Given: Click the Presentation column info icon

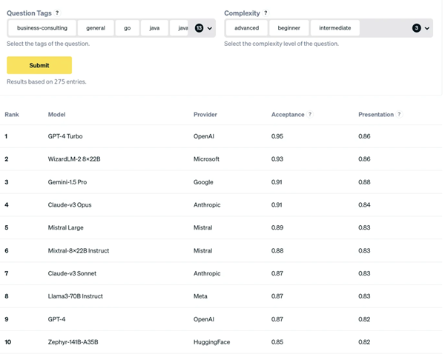Looking at the screenshot, I should click(x=400, y=115).
